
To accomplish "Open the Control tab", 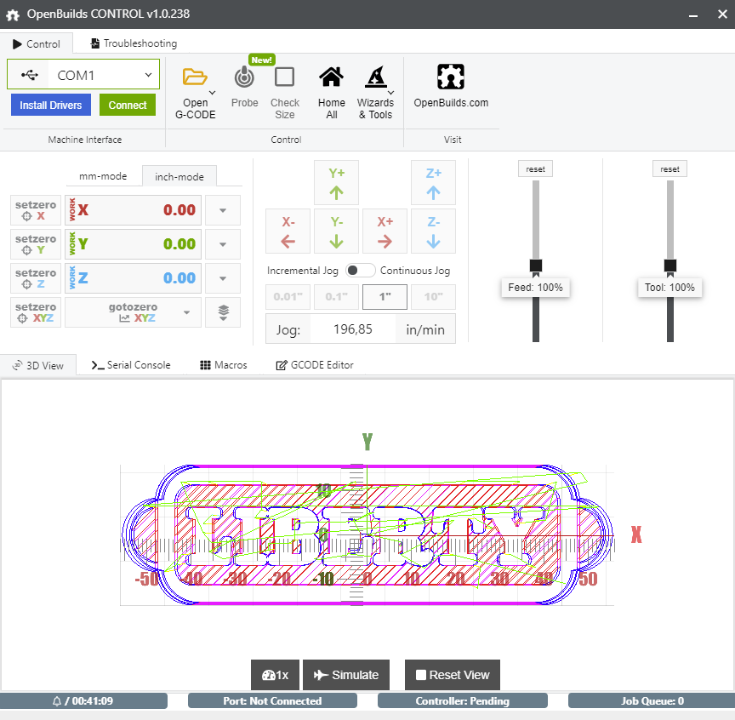I will pos(37,44).
